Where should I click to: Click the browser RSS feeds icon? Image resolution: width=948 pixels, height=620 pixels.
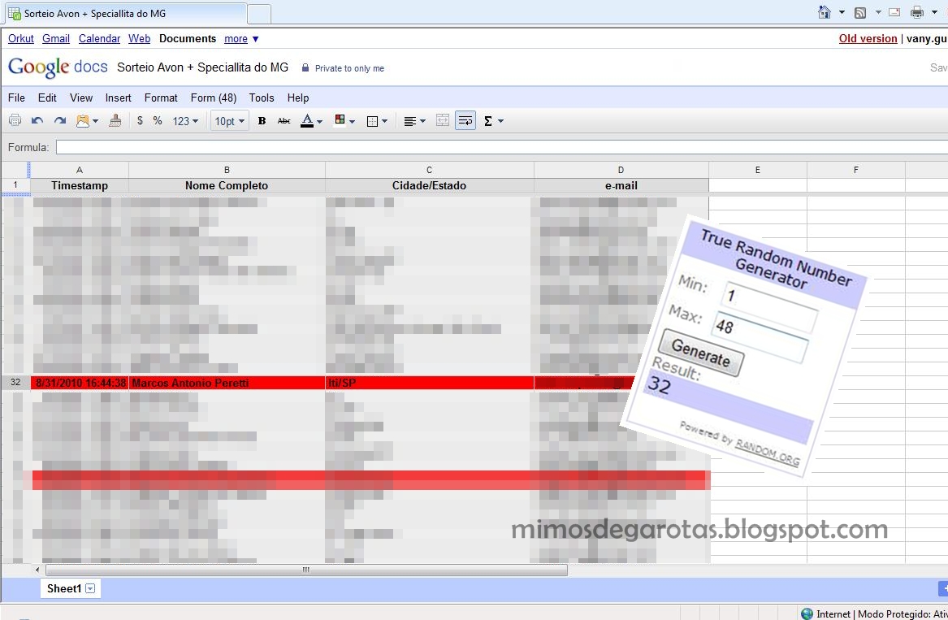coord(860,12)
